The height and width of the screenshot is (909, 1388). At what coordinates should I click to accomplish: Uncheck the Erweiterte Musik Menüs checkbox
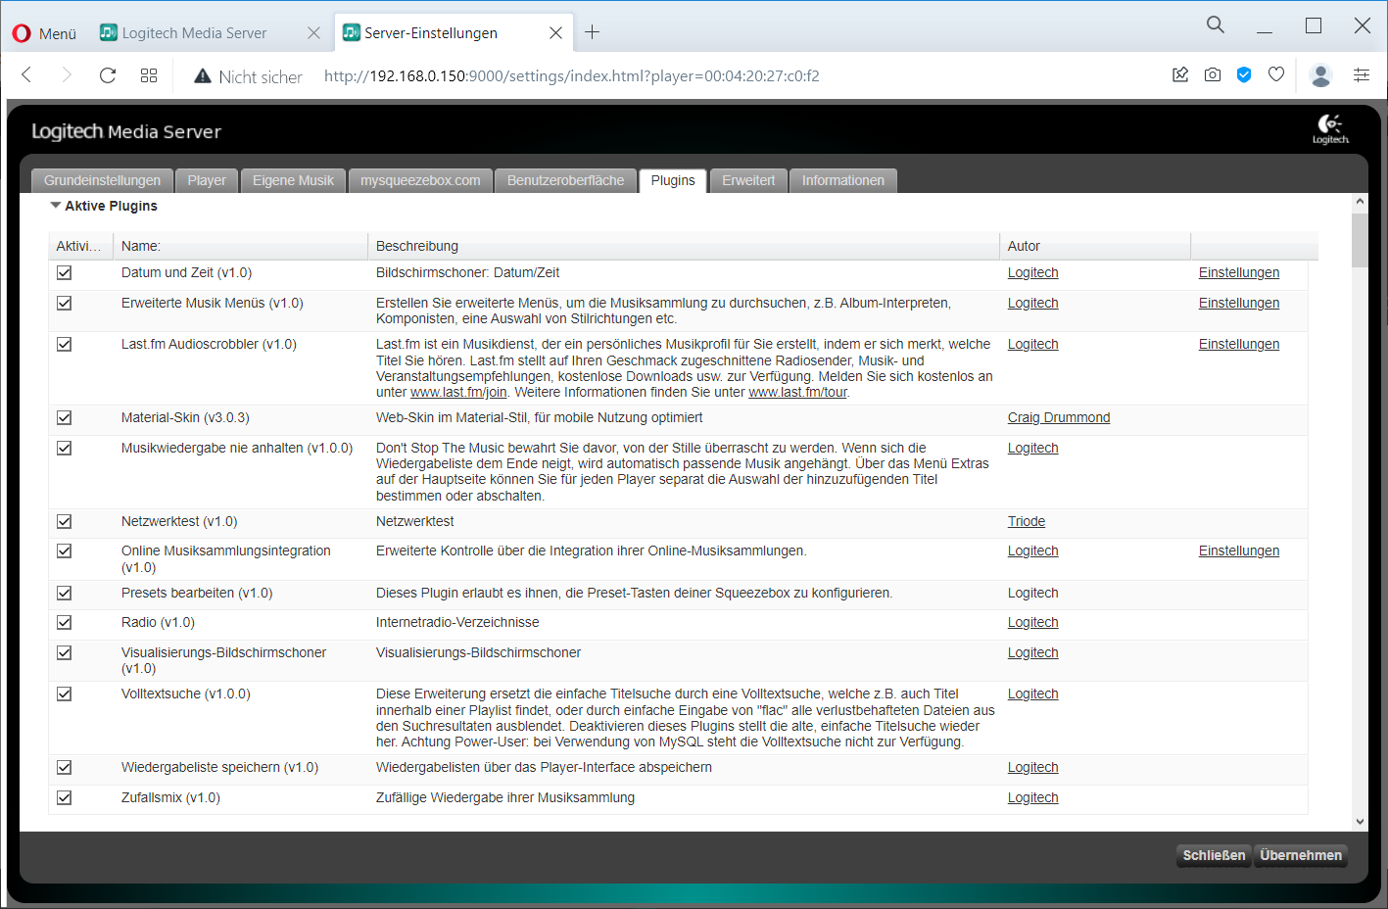point(65,304)
